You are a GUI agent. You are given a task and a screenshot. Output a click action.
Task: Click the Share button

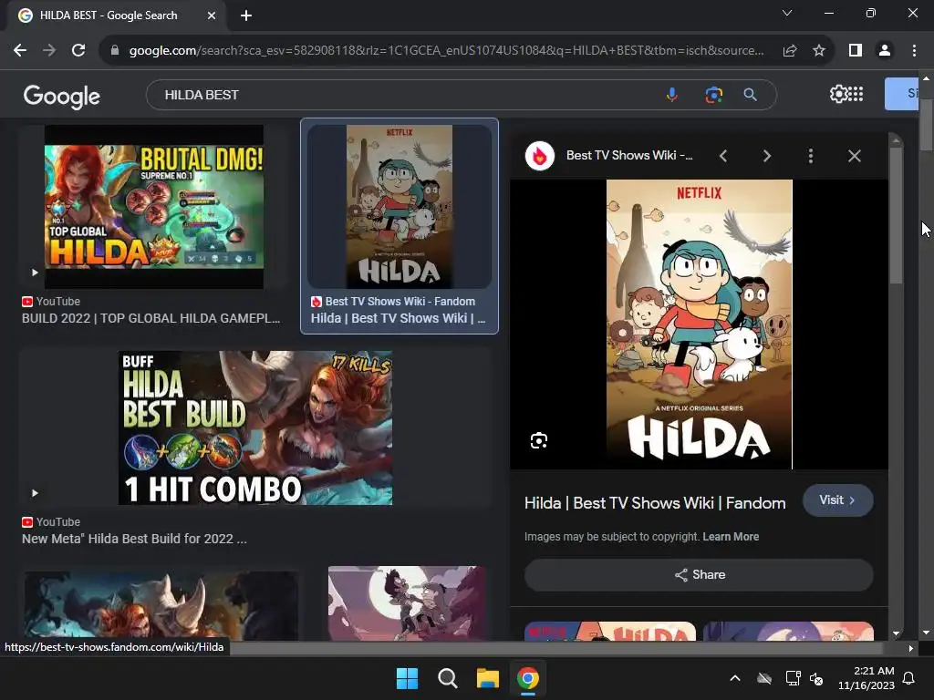(x=699, y=574)
